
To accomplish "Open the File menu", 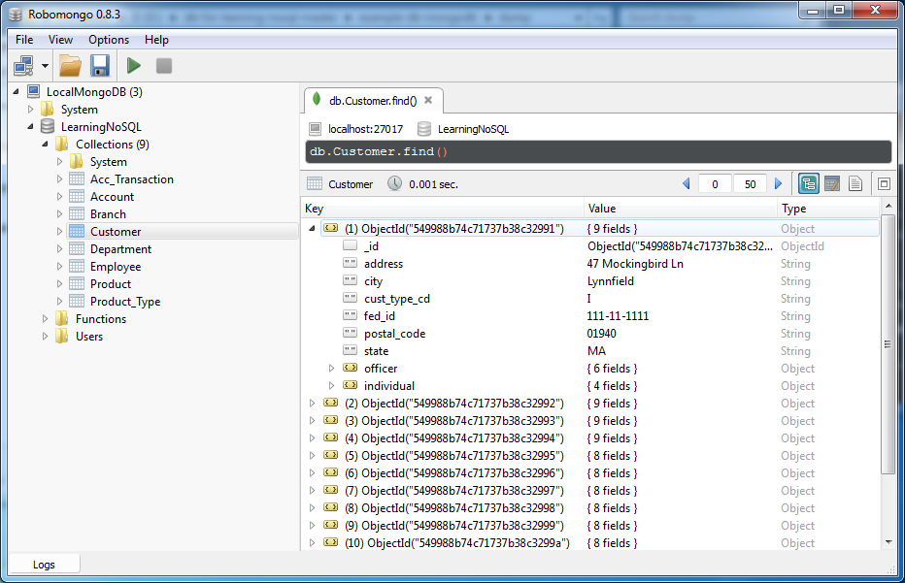I will [x=24, y=40].
